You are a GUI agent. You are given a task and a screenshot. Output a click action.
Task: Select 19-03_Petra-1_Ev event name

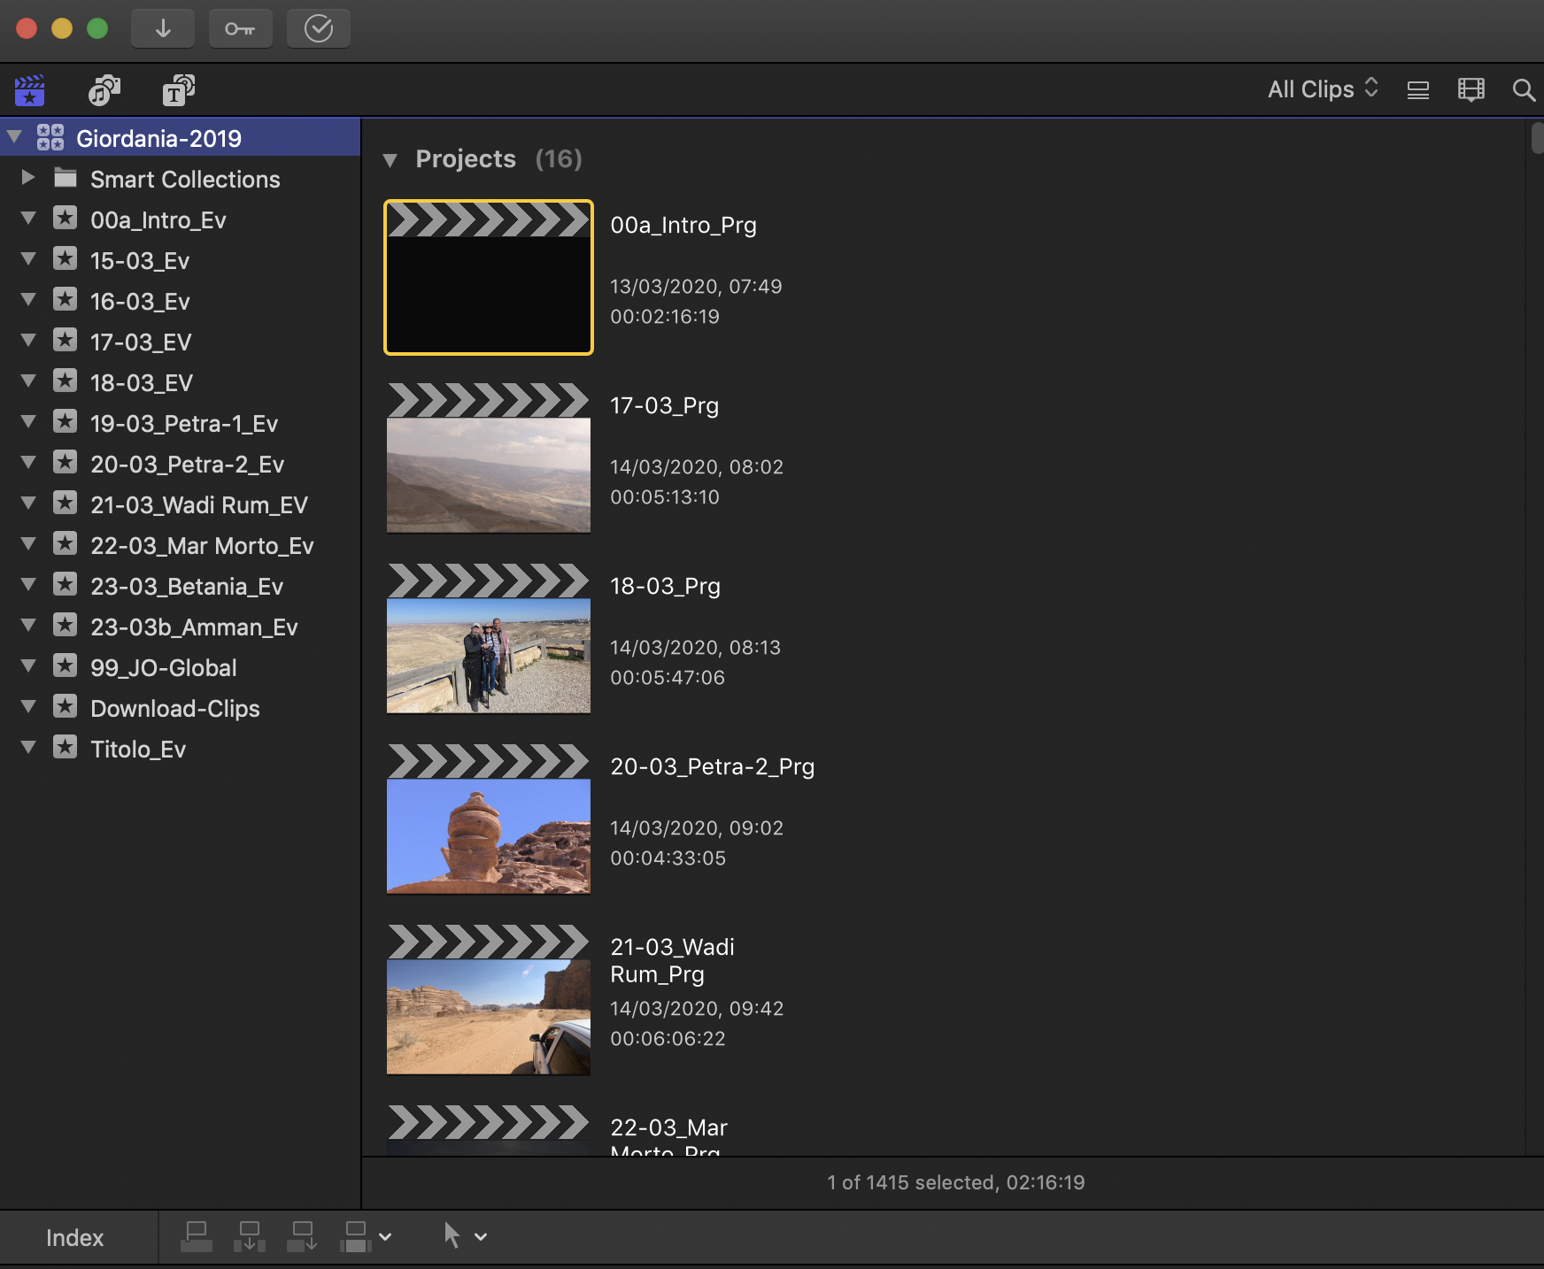coord(184,424)
